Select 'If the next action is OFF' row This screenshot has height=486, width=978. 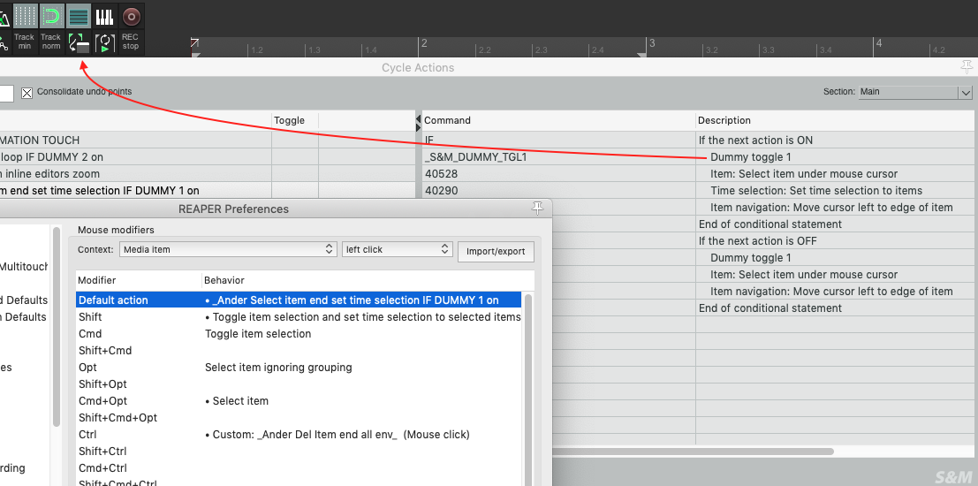point(834,241)
